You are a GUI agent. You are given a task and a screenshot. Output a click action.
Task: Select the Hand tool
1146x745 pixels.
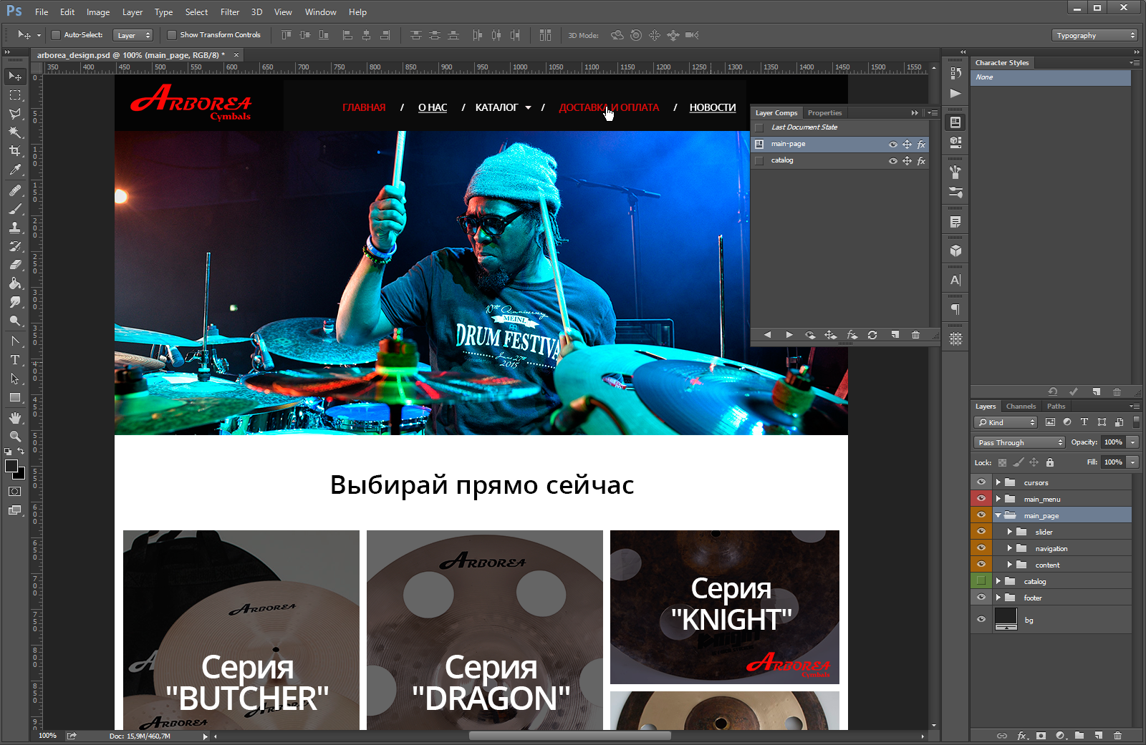pos(15,418)
